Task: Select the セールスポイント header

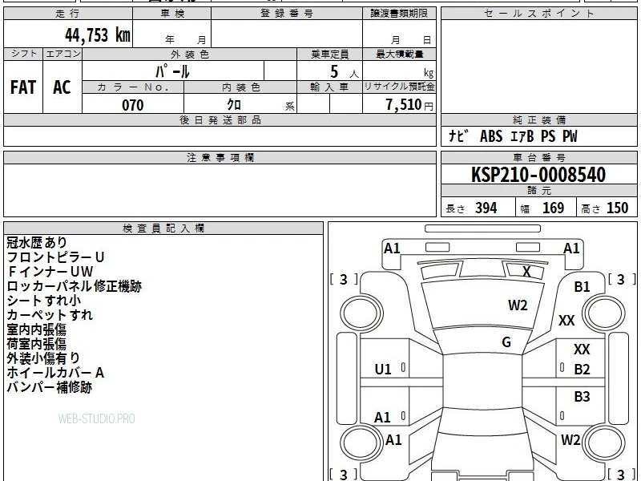Action: 538,14
